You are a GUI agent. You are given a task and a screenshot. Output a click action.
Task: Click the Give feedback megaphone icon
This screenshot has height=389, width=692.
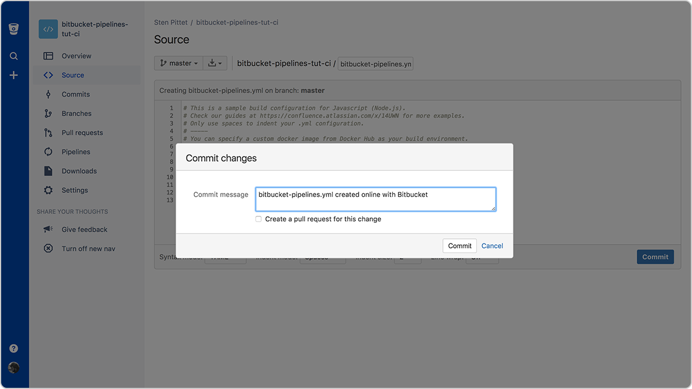click(x=48, y=229)
